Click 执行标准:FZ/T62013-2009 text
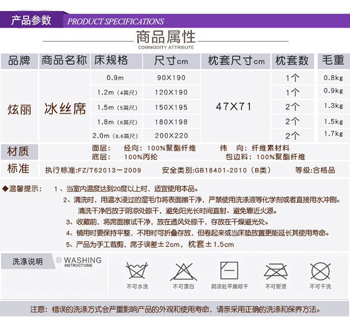350x331 pixels. 93,170
